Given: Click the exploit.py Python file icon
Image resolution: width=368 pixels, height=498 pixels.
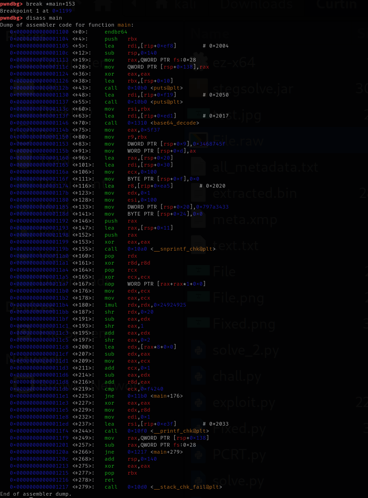Looking at the screenshot, I should (x=198, y=403).
